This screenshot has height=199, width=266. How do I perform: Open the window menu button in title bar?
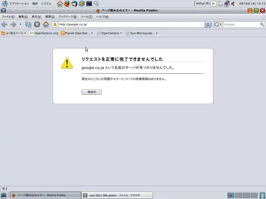pos(3,10)
